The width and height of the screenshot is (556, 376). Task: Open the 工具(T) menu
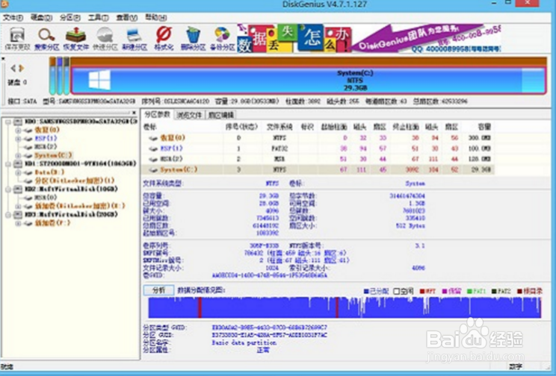pyautogui.click(x=98, y=17)
